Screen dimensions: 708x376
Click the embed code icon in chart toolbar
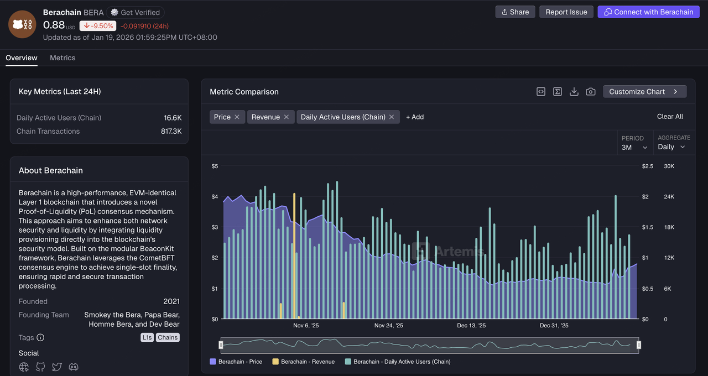coord(541,92)
